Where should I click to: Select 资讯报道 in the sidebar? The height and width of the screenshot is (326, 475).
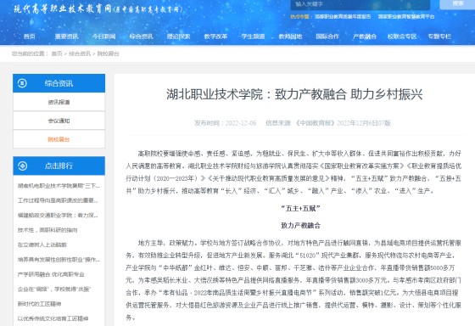(59, 102)
